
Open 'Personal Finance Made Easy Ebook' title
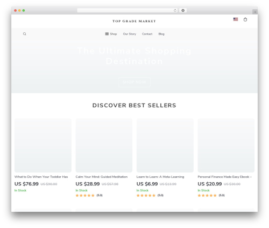point(224,177)
